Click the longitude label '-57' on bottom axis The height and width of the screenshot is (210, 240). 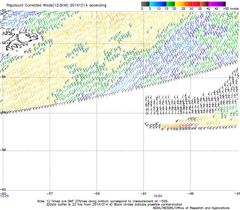(50, 194)
